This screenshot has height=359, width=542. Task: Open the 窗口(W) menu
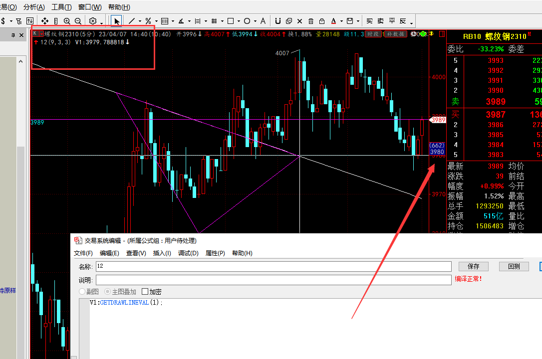(x=90, y=7)
